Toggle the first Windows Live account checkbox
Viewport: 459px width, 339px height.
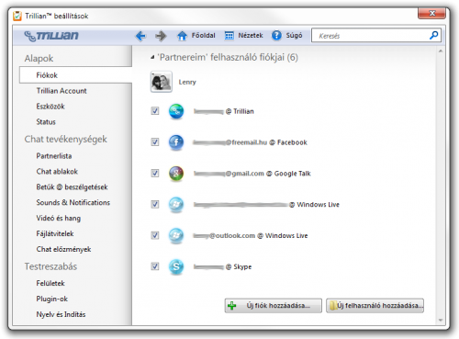[x=155, y=204]
